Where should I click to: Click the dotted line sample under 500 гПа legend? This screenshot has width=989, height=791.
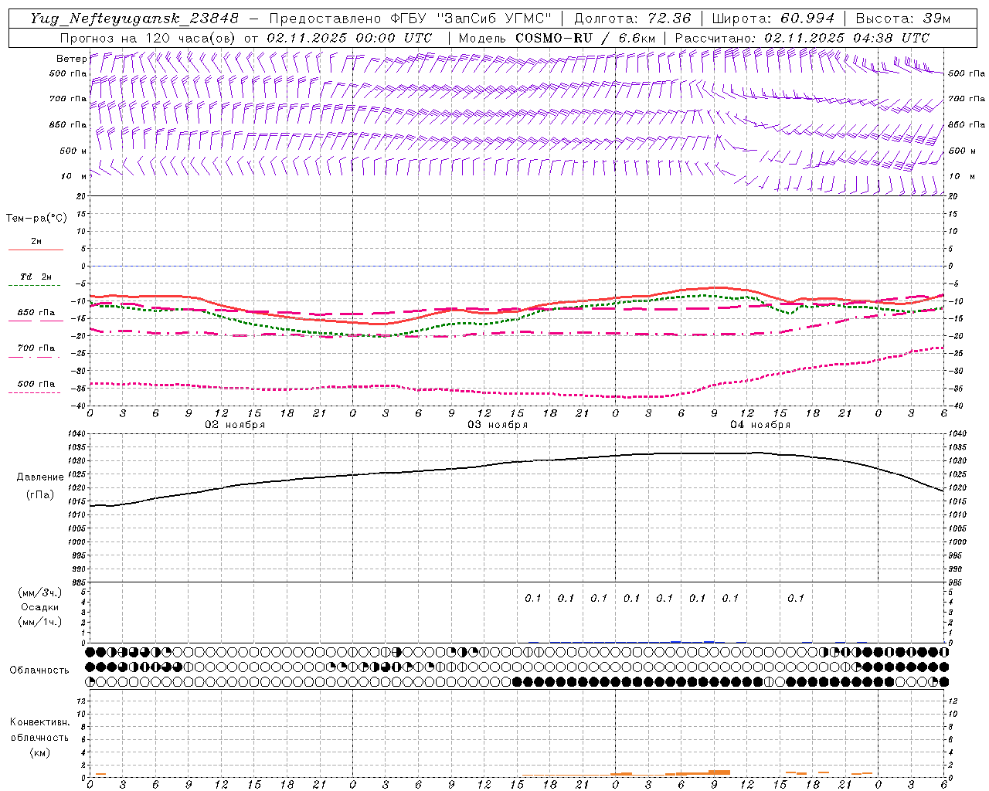[x=36, y=392]
